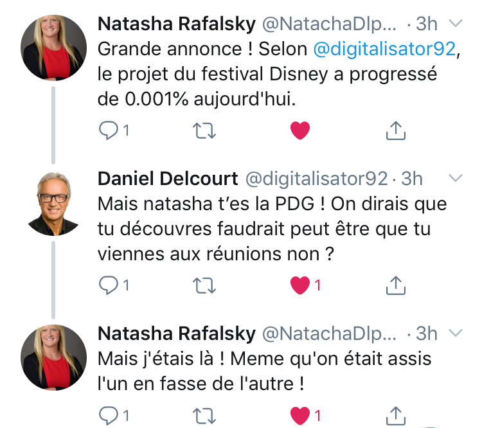Share Natasha's Grande annonce tweet
Image resolution: width=482 pixels, height=428 pixels.
(x=395, y=131)
